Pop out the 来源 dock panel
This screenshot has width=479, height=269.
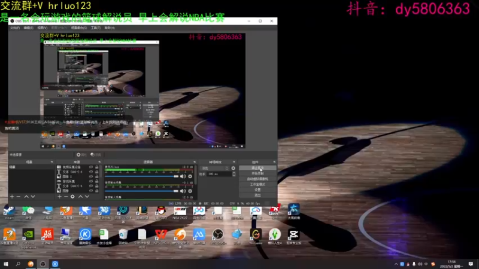(x=99, y=162)
